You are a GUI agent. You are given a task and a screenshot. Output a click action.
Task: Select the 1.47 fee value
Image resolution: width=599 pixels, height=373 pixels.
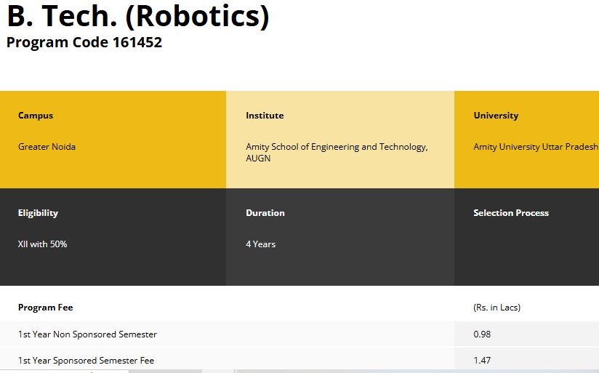482,361
